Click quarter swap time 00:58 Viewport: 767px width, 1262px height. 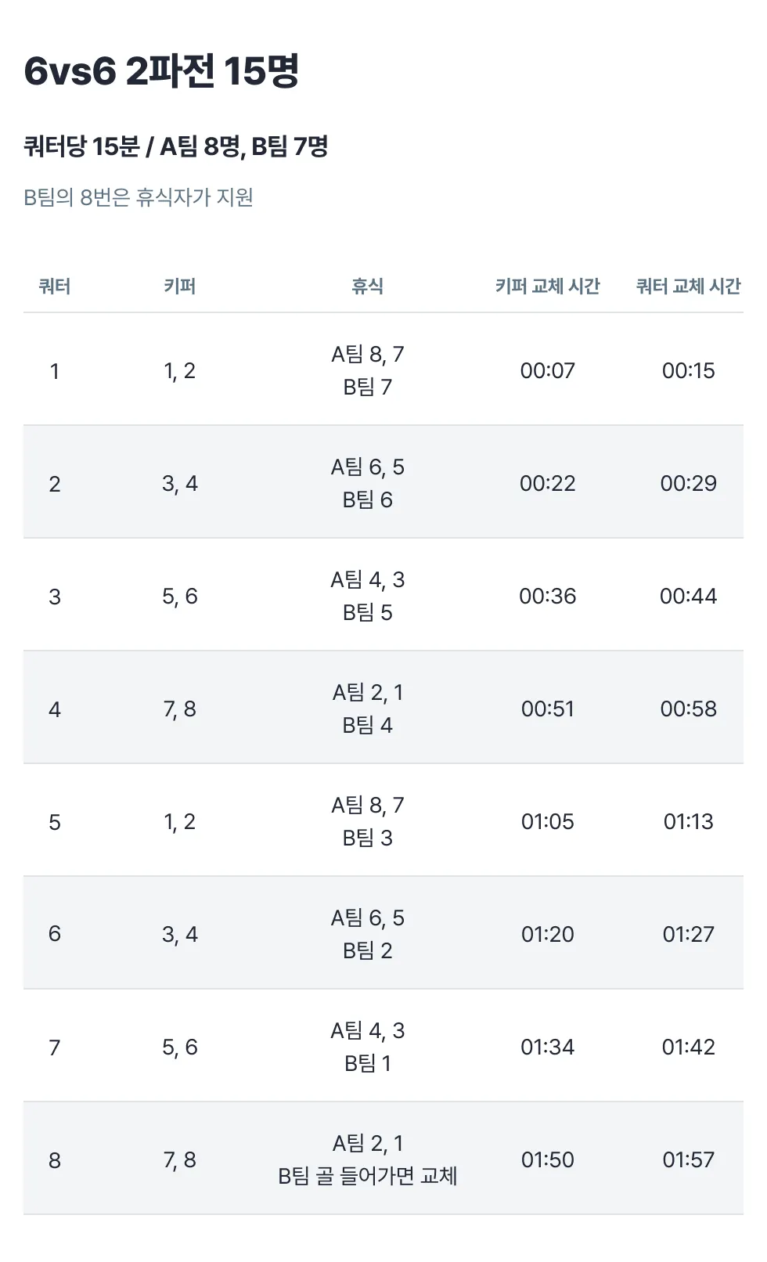pyautogui.click(x=688, y=709)
